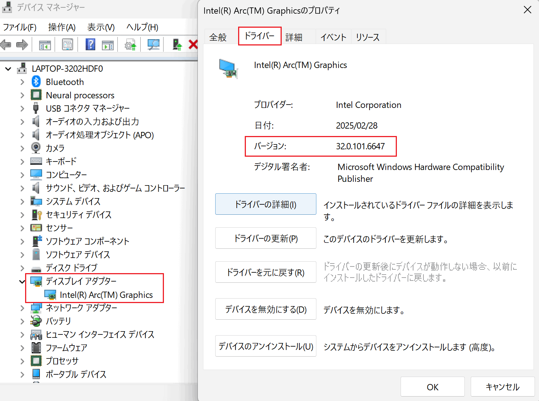The height and width of the screenshot is (401, 539).
Task: Collapse the ディスプレイ アダプター chevron
Action: coord(22,282)
